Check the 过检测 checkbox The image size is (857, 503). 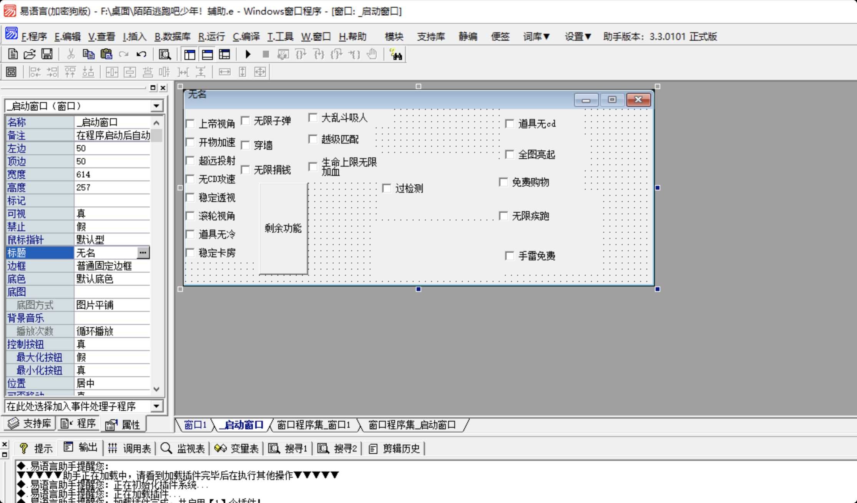coord(387,188)
